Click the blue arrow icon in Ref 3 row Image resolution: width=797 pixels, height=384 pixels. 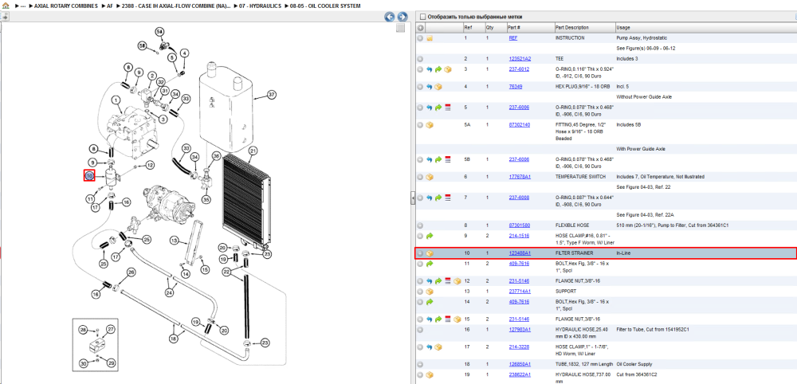(x=430, y=69)
